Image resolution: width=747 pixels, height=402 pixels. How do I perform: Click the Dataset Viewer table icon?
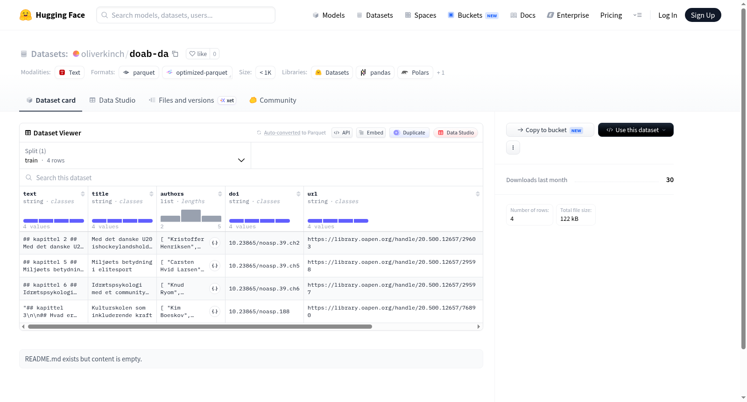28,133
